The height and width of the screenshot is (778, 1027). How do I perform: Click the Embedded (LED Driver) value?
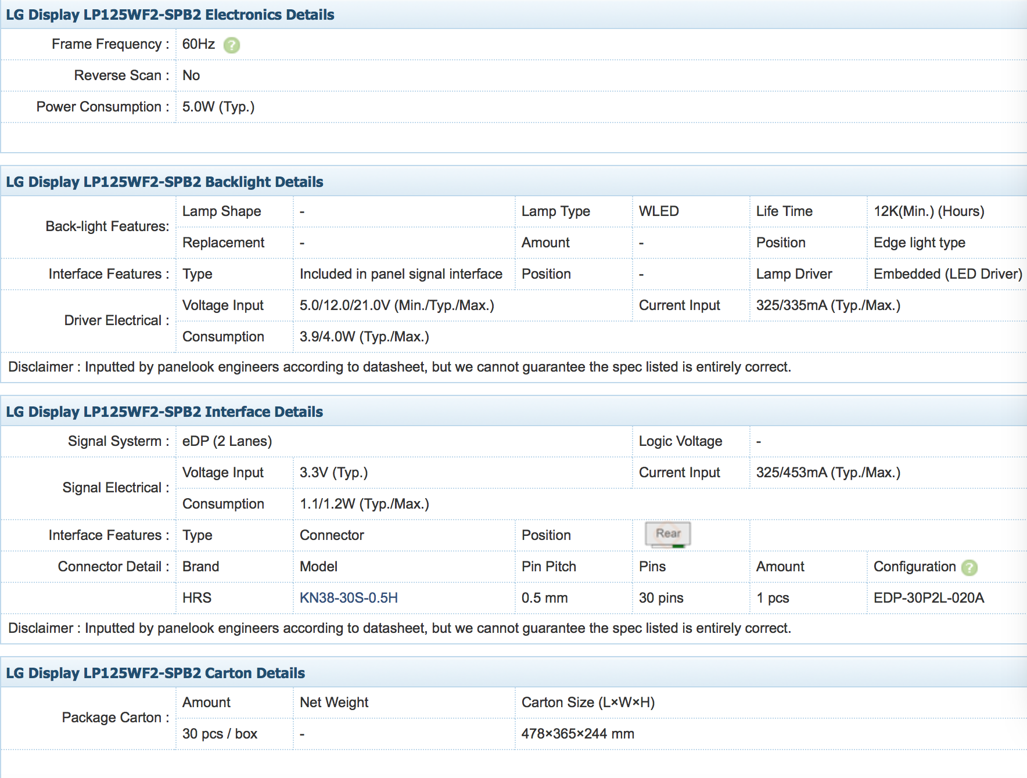948,274
